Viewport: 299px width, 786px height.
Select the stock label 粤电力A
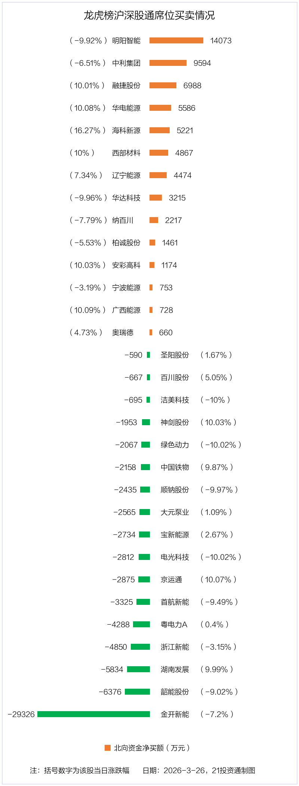tap(174, 625)
